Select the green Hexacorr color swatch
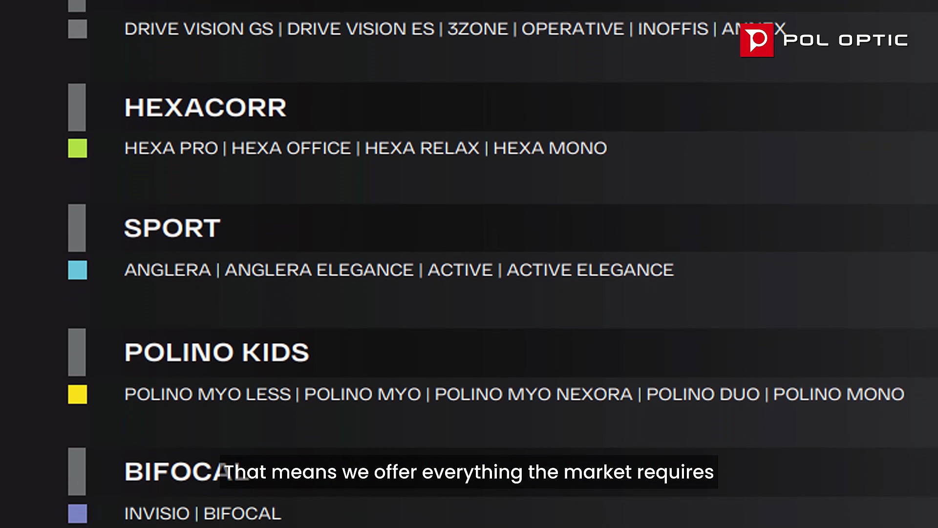 [77, 148]
